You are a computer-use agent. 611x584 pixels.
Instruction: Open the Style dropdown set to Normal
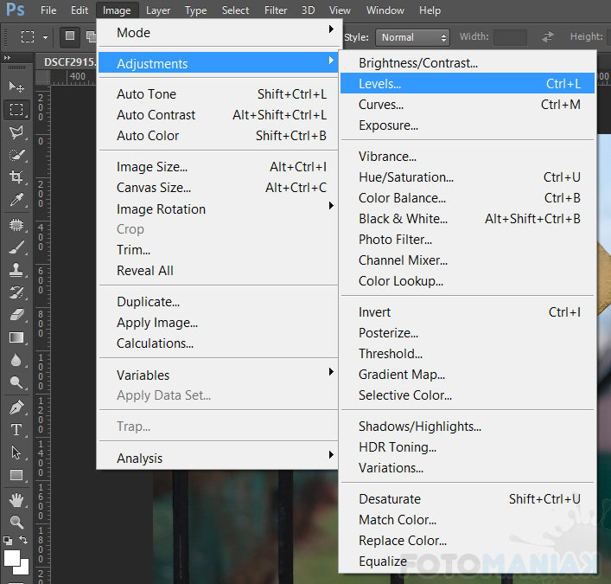pyautogui.click(x=412, y=37)
